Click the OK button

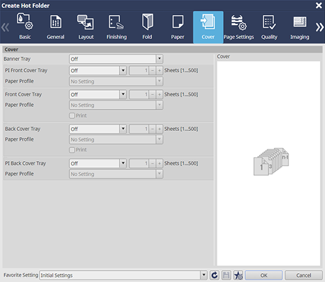(x=264, y=275)
